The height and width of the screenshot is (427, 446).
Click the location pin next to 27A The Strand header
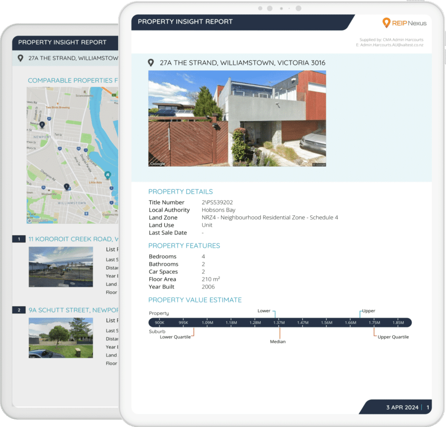[151, 63]
